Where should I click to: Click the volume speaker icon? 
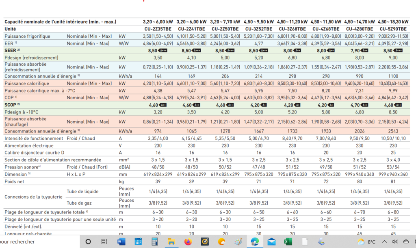click(395, 242)
